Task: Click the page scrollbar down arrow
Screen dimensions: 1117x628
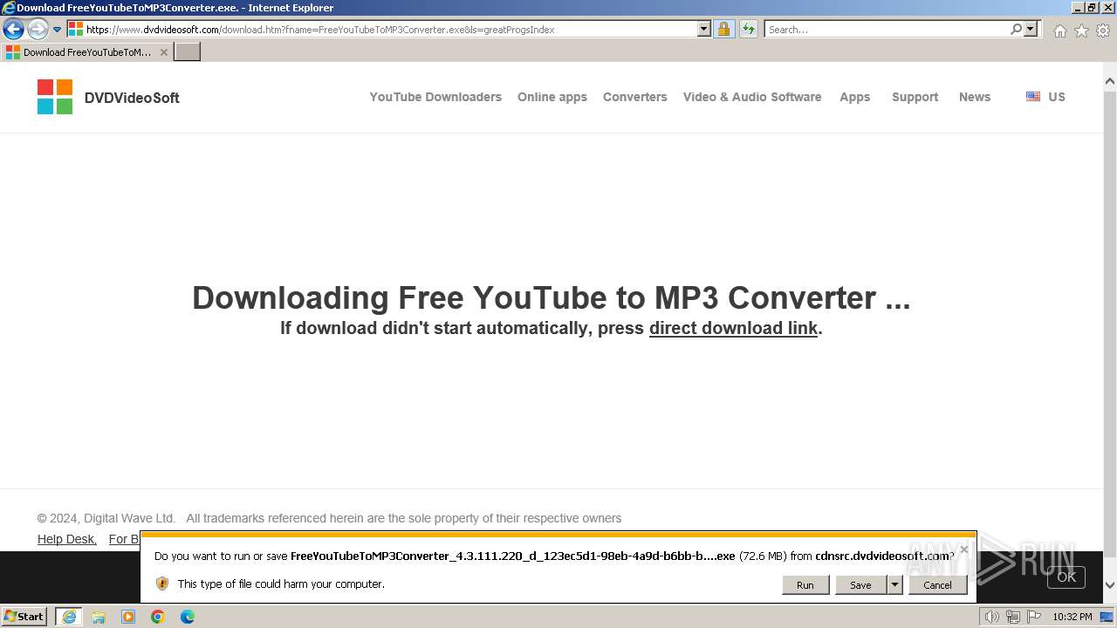Action: pos(1110,585)
